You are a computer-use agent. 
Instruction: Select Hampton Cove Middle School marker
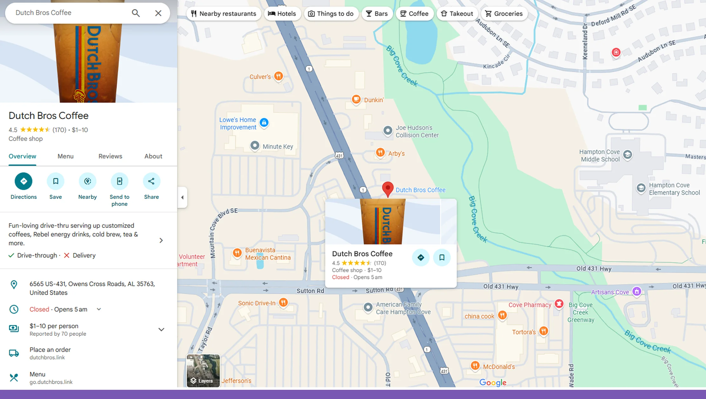coord(627,155)
